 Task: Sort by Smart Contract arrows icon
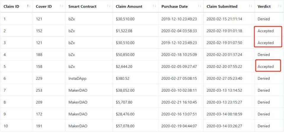(x=109, y=6)
